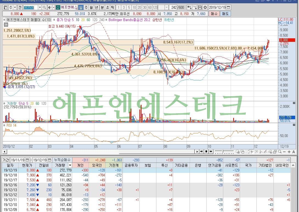Viewport: 299px width, 212px height.
Task: Select the daily (일) chart period
Action: [81, 7]
